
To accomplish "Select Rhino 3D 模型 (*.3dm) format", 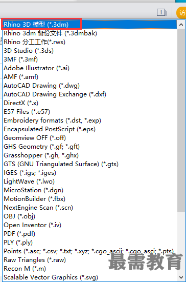I will 89,25.
